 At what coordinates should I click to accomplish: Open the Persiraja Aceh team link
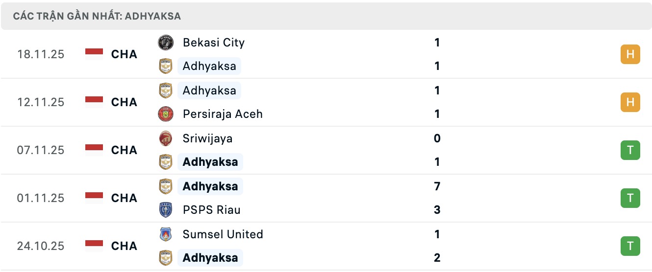(223, 114)
